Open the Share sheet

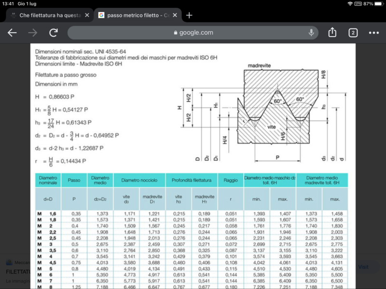point(332,34)
